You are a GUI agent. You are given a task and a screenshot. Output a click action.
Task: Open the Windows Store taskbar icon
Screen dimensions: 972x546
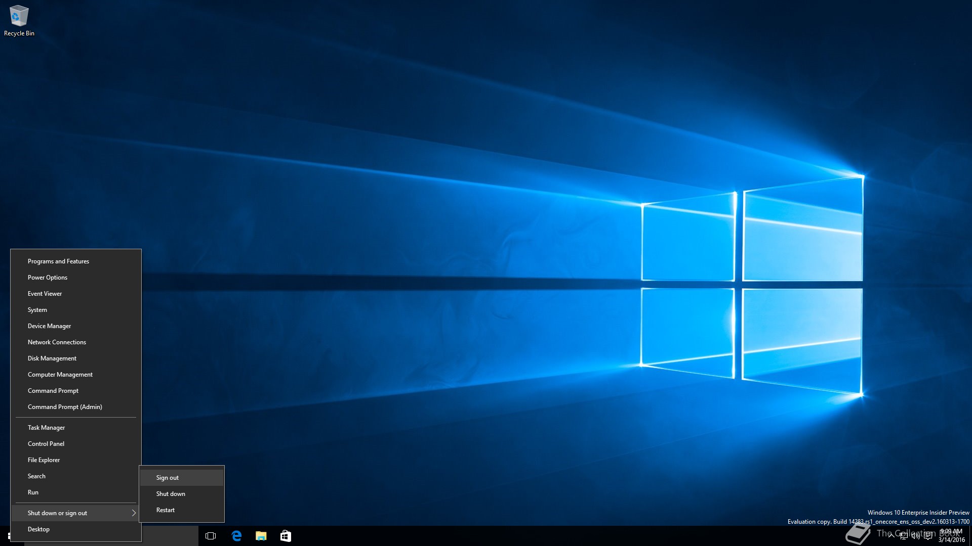[286, 536]
